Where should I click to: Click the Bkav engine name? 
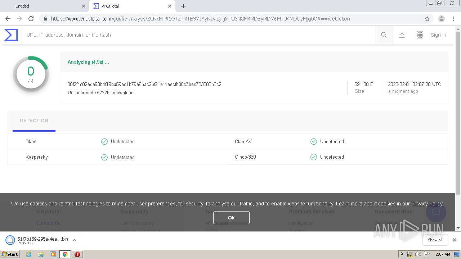(31, 141)
